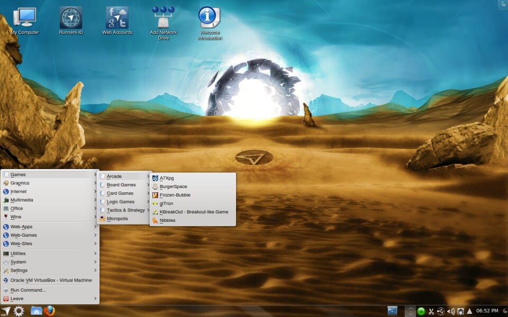Click the info notification icon in system tray
This screenshot has width=508, height=317.
click(x=410, y=311)
